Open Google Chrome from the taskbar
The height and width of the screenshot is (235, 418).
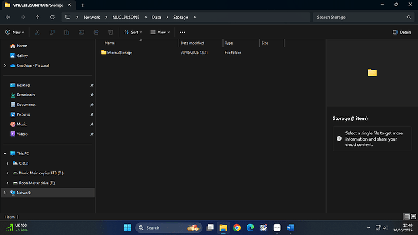point(237,228)
